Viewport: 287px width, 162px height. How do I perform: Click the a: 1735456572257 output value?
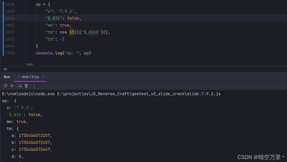(32, 135)
